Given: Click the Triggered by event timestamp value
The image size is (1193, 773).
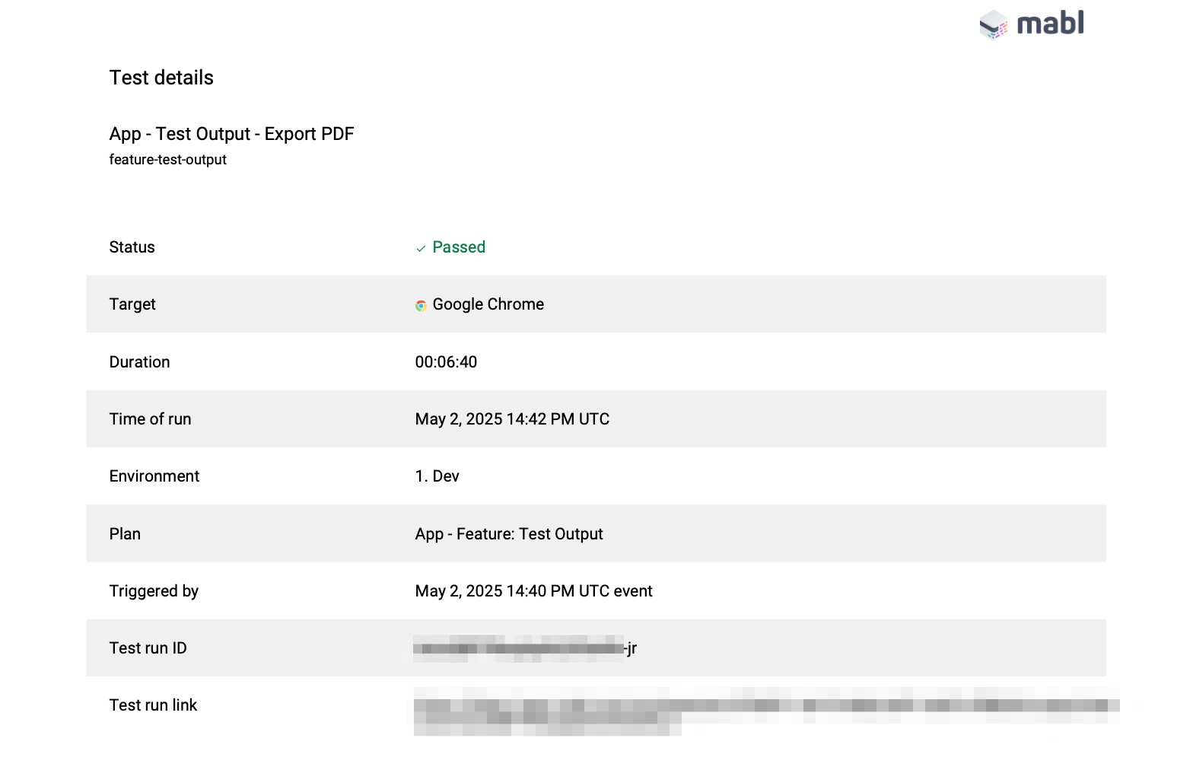Looking at the screenshot, I should (533, 591).
